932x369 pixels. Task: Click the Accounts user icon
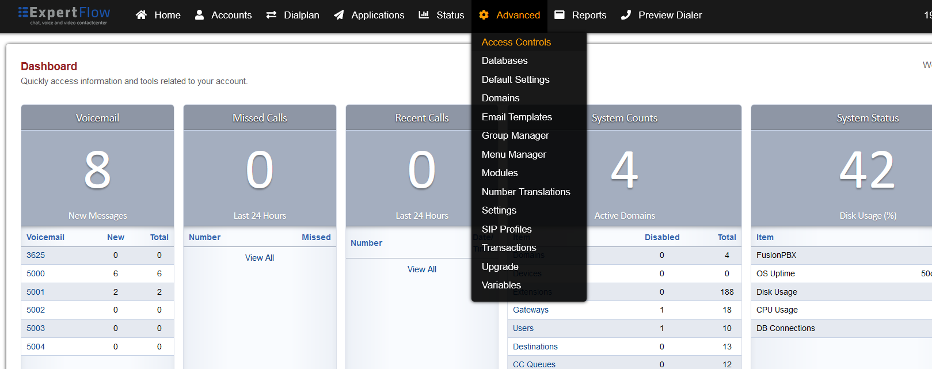pyautogui.click(x=199, y=15)
